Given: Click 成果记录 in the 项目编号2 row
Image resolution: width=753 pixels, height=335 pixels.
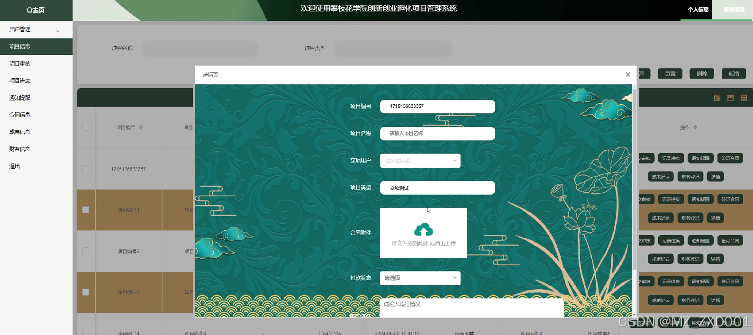Looking at the screenshot, I should [x=661, y=259].
